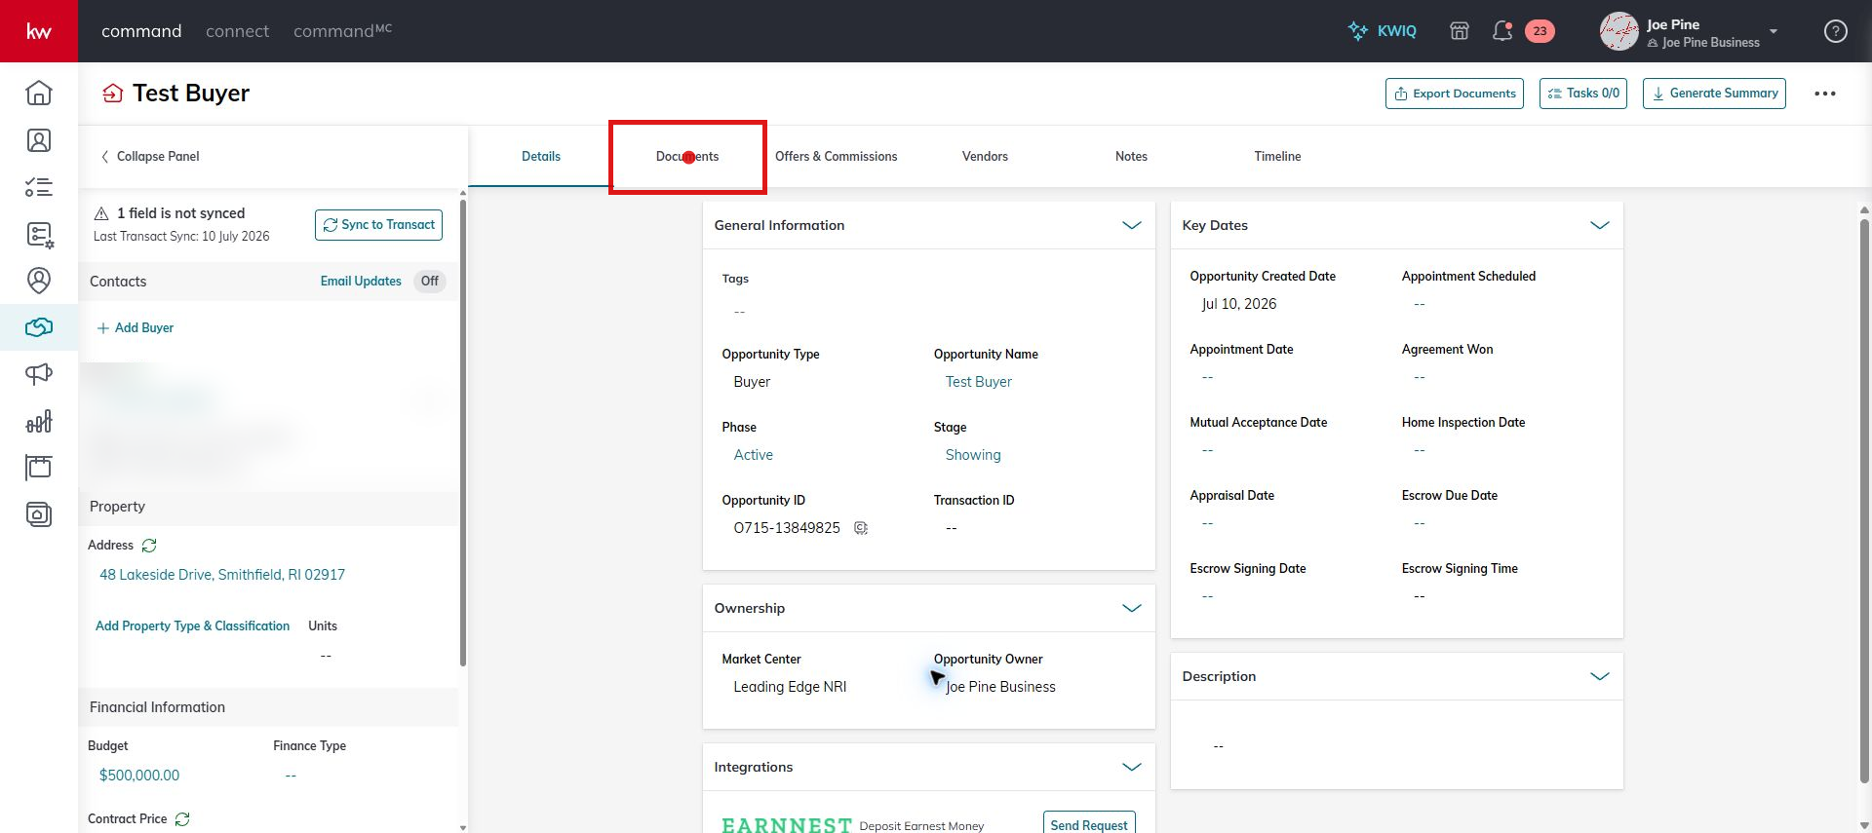Click the Active phase value

[x=753, y=455]
